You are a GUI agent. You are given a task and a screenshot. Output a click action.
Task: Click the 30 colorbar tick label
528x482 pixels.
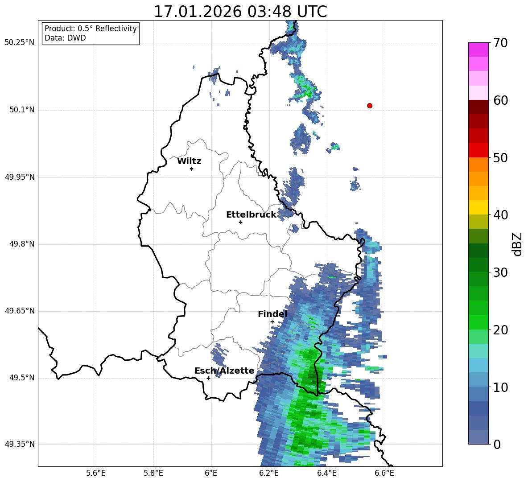click(500, 272)
